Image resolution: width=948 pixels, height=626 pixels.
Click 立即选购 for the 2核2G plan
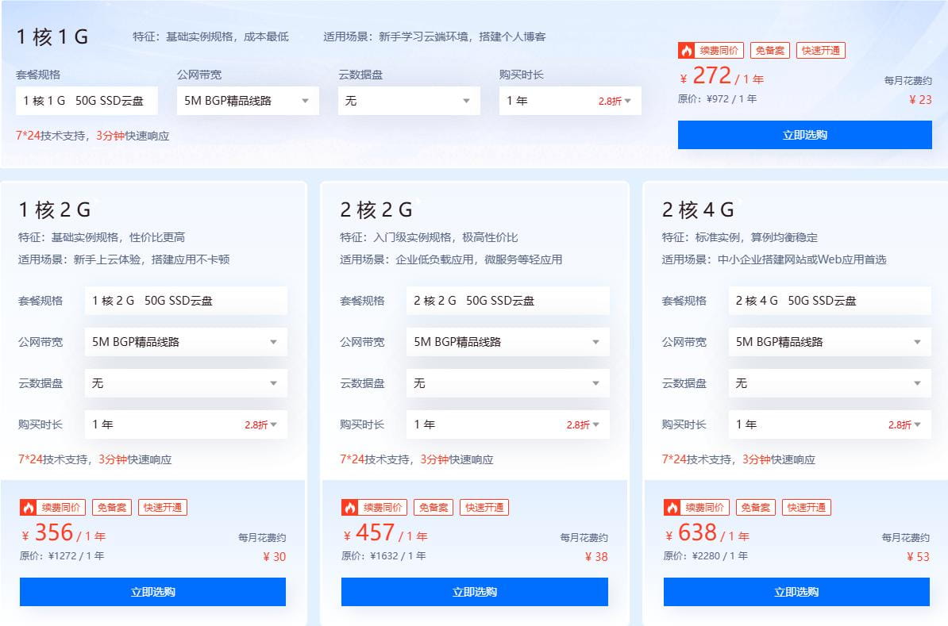(x=474, y=591)
